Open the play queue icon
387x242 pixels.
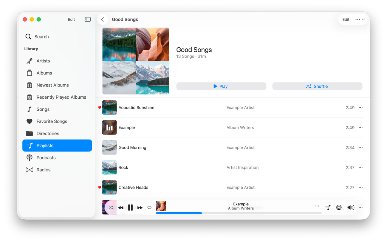pyautogui.click(x=328, y=208)
